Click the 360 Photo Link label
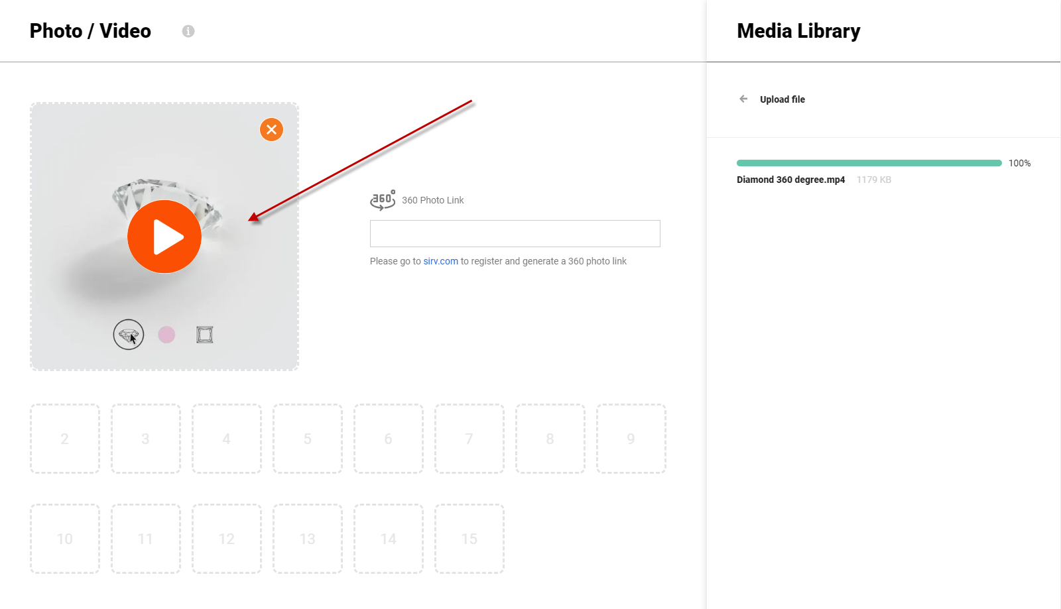 (433, 200)
